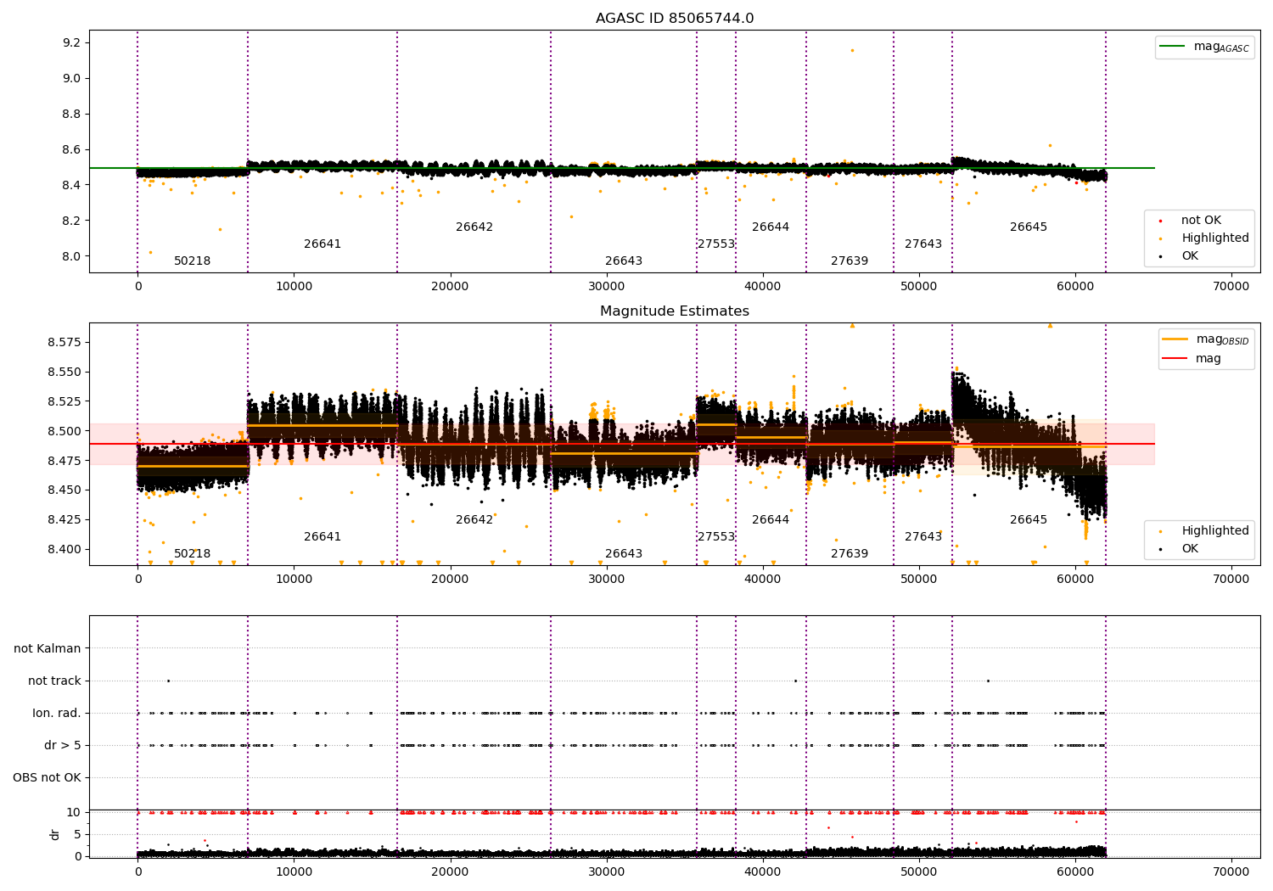1273x891 pixels.
Task: Select 'Highlighted' in the top panel legend
Action: (1215, 238)
